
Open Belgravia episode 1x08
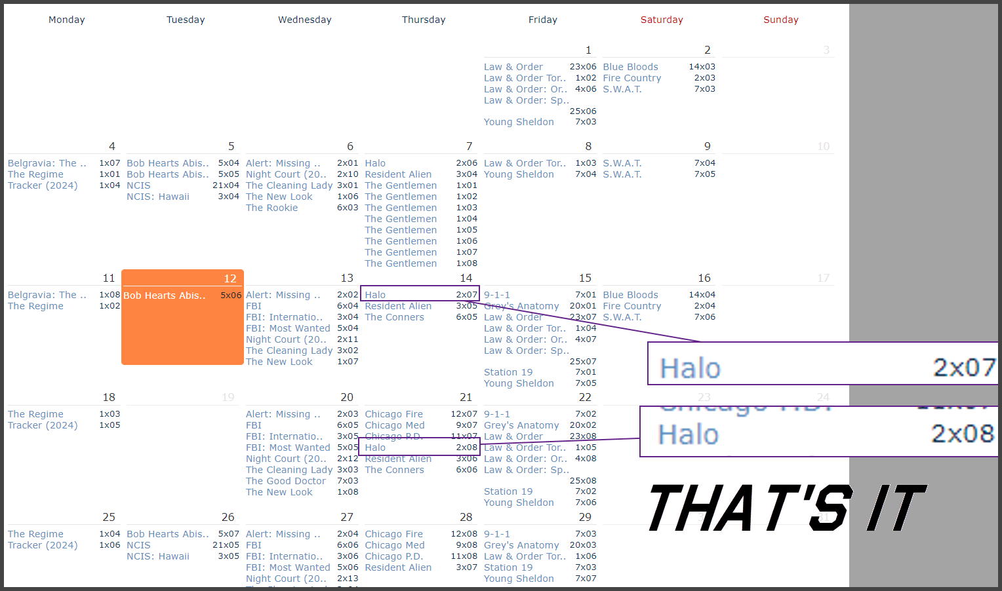pos(47,295)
